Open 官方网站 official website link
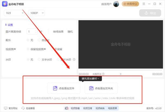Viewport: 165px width, 112px height. click(x=13, y=108)
